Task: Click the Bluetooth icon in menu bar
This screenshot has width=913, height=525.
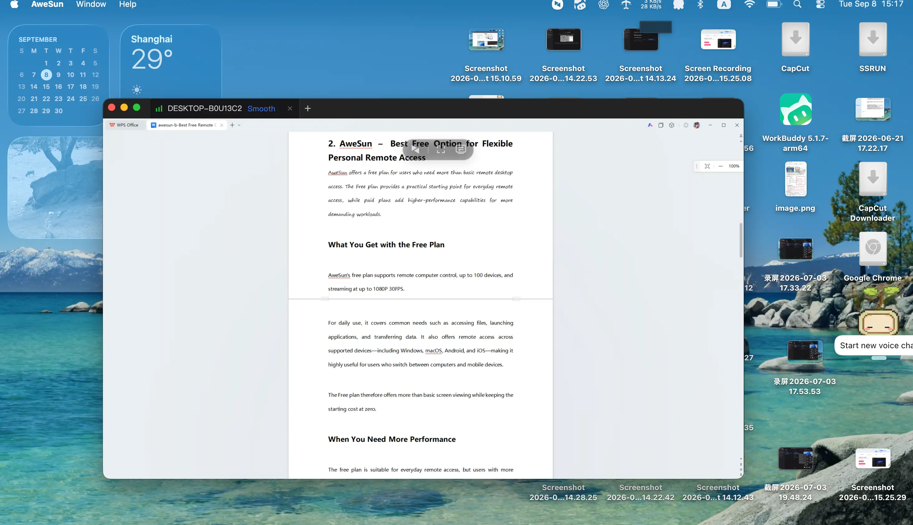Action: click(700, 4)
